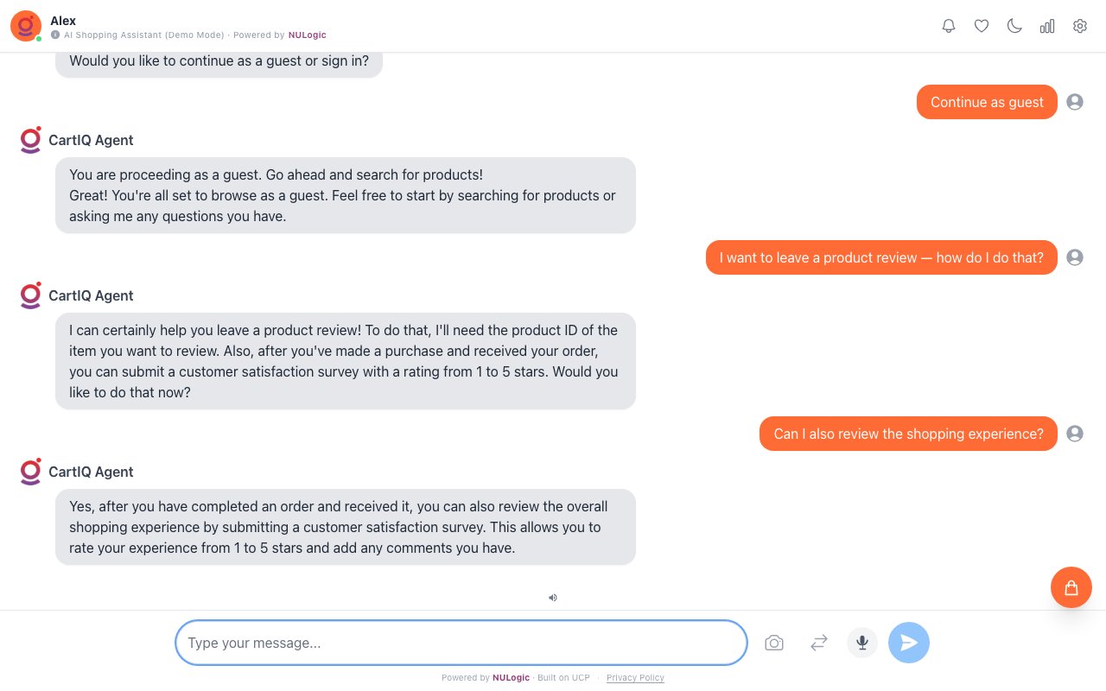Click the send message button
This screenshot has height=691, width=1106.
909,643
